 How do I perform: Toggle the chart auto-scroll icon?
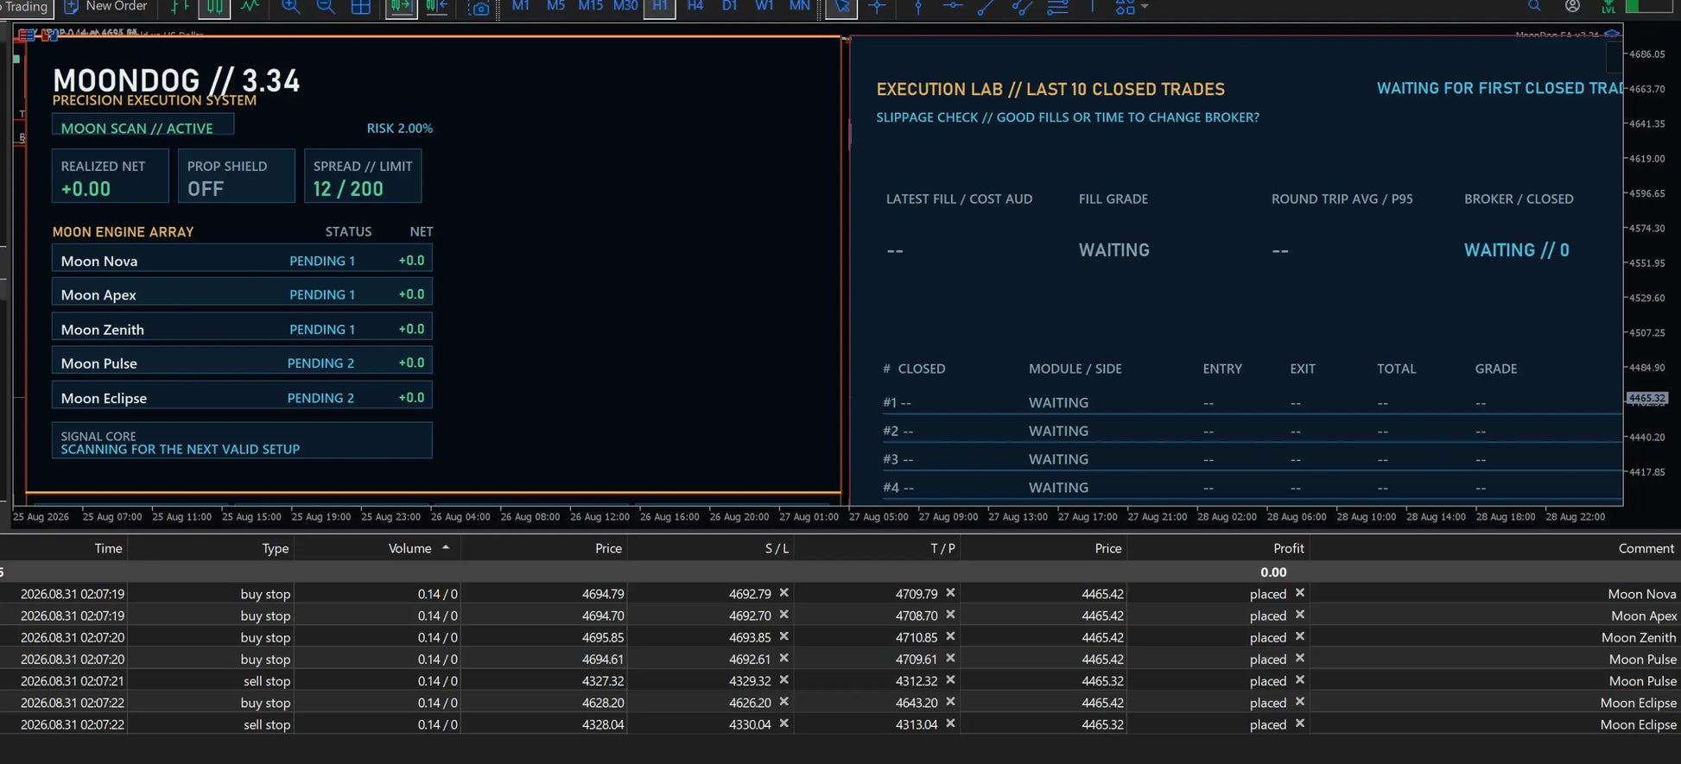[x=401, y=7]
